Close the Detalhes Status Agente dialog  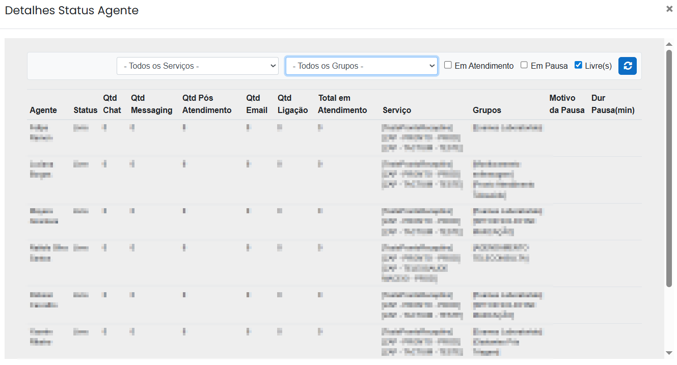point(669,9)
